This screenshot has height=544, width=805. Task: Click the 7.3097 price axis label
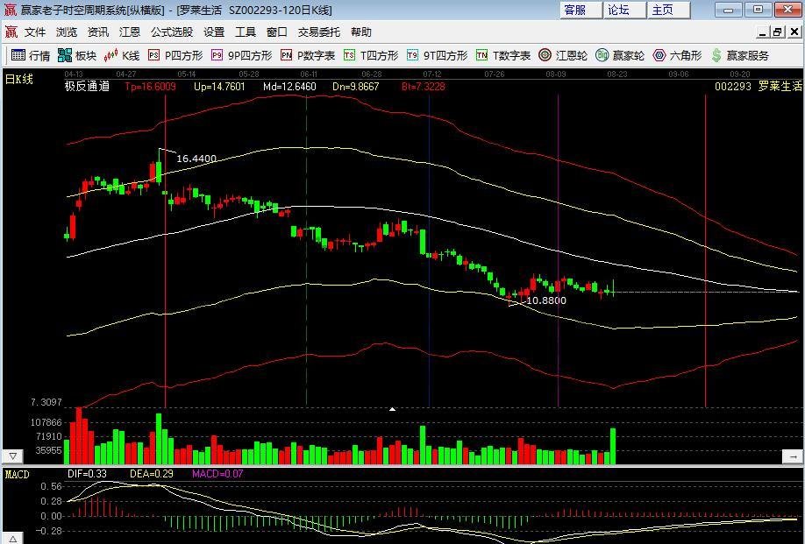coord(46,403)
